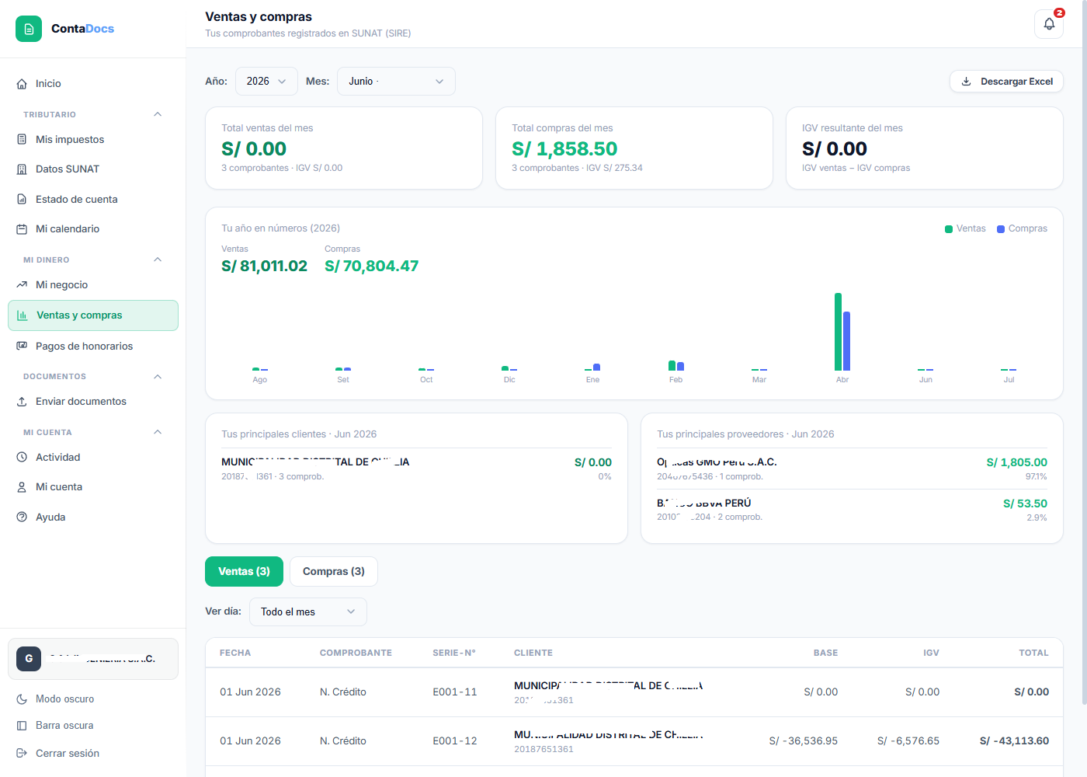
Task: Select the BBVA PERÚ provider row
Action: (x=852, y=510)
